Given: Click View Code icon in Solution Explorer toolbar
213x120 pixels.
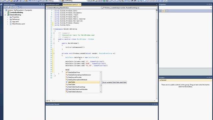Looking at the screenshot, I should 15,7.
